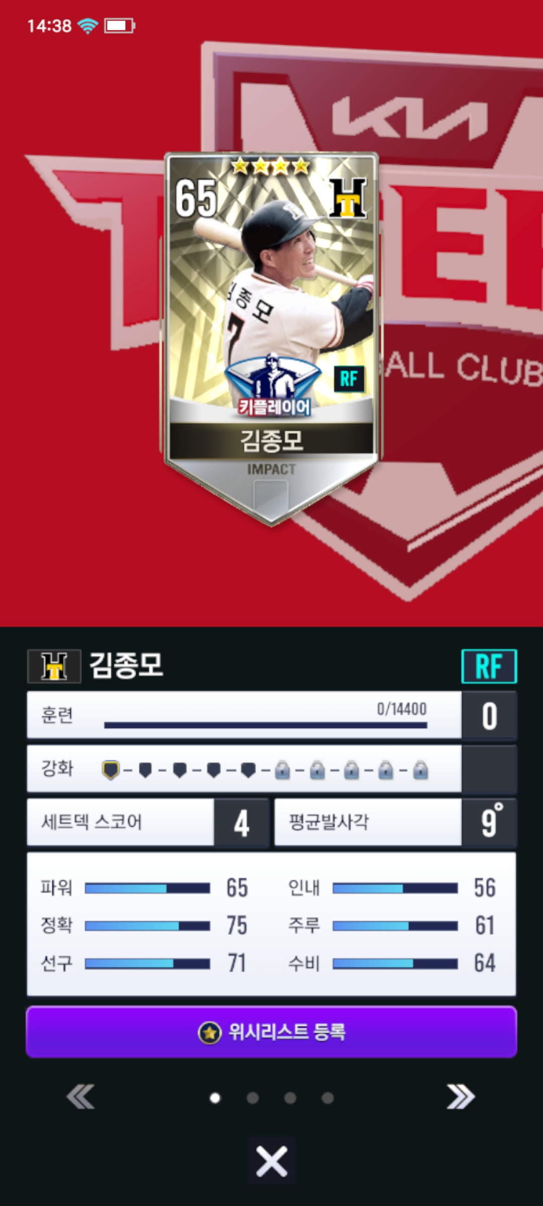Tap the first gold 강화 shield icon
Screen dimensions: 543x1206
click(x=111, y=770)
